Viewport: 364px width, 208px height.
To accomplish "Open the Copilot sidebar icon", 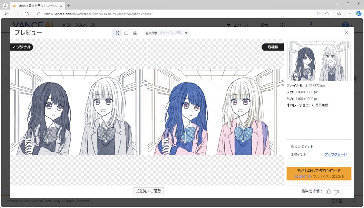I will pos(359,14).
